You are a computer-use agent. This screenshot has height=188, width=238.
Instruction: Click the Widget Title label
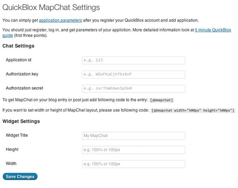pos(17,135)
